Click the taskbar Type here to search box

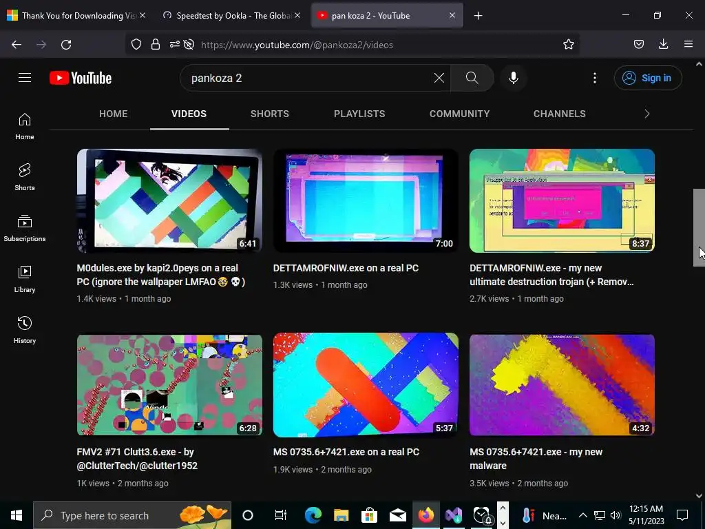(132, 515)
